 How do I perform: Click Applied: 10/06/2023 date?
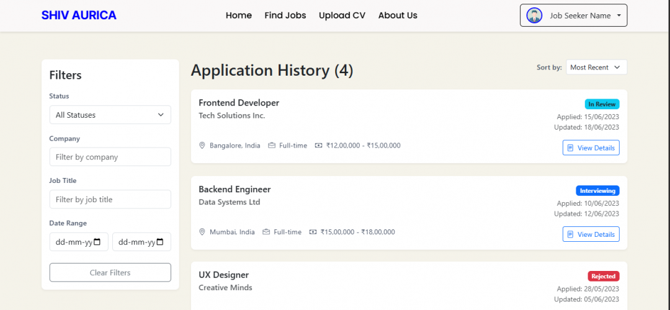588,203
